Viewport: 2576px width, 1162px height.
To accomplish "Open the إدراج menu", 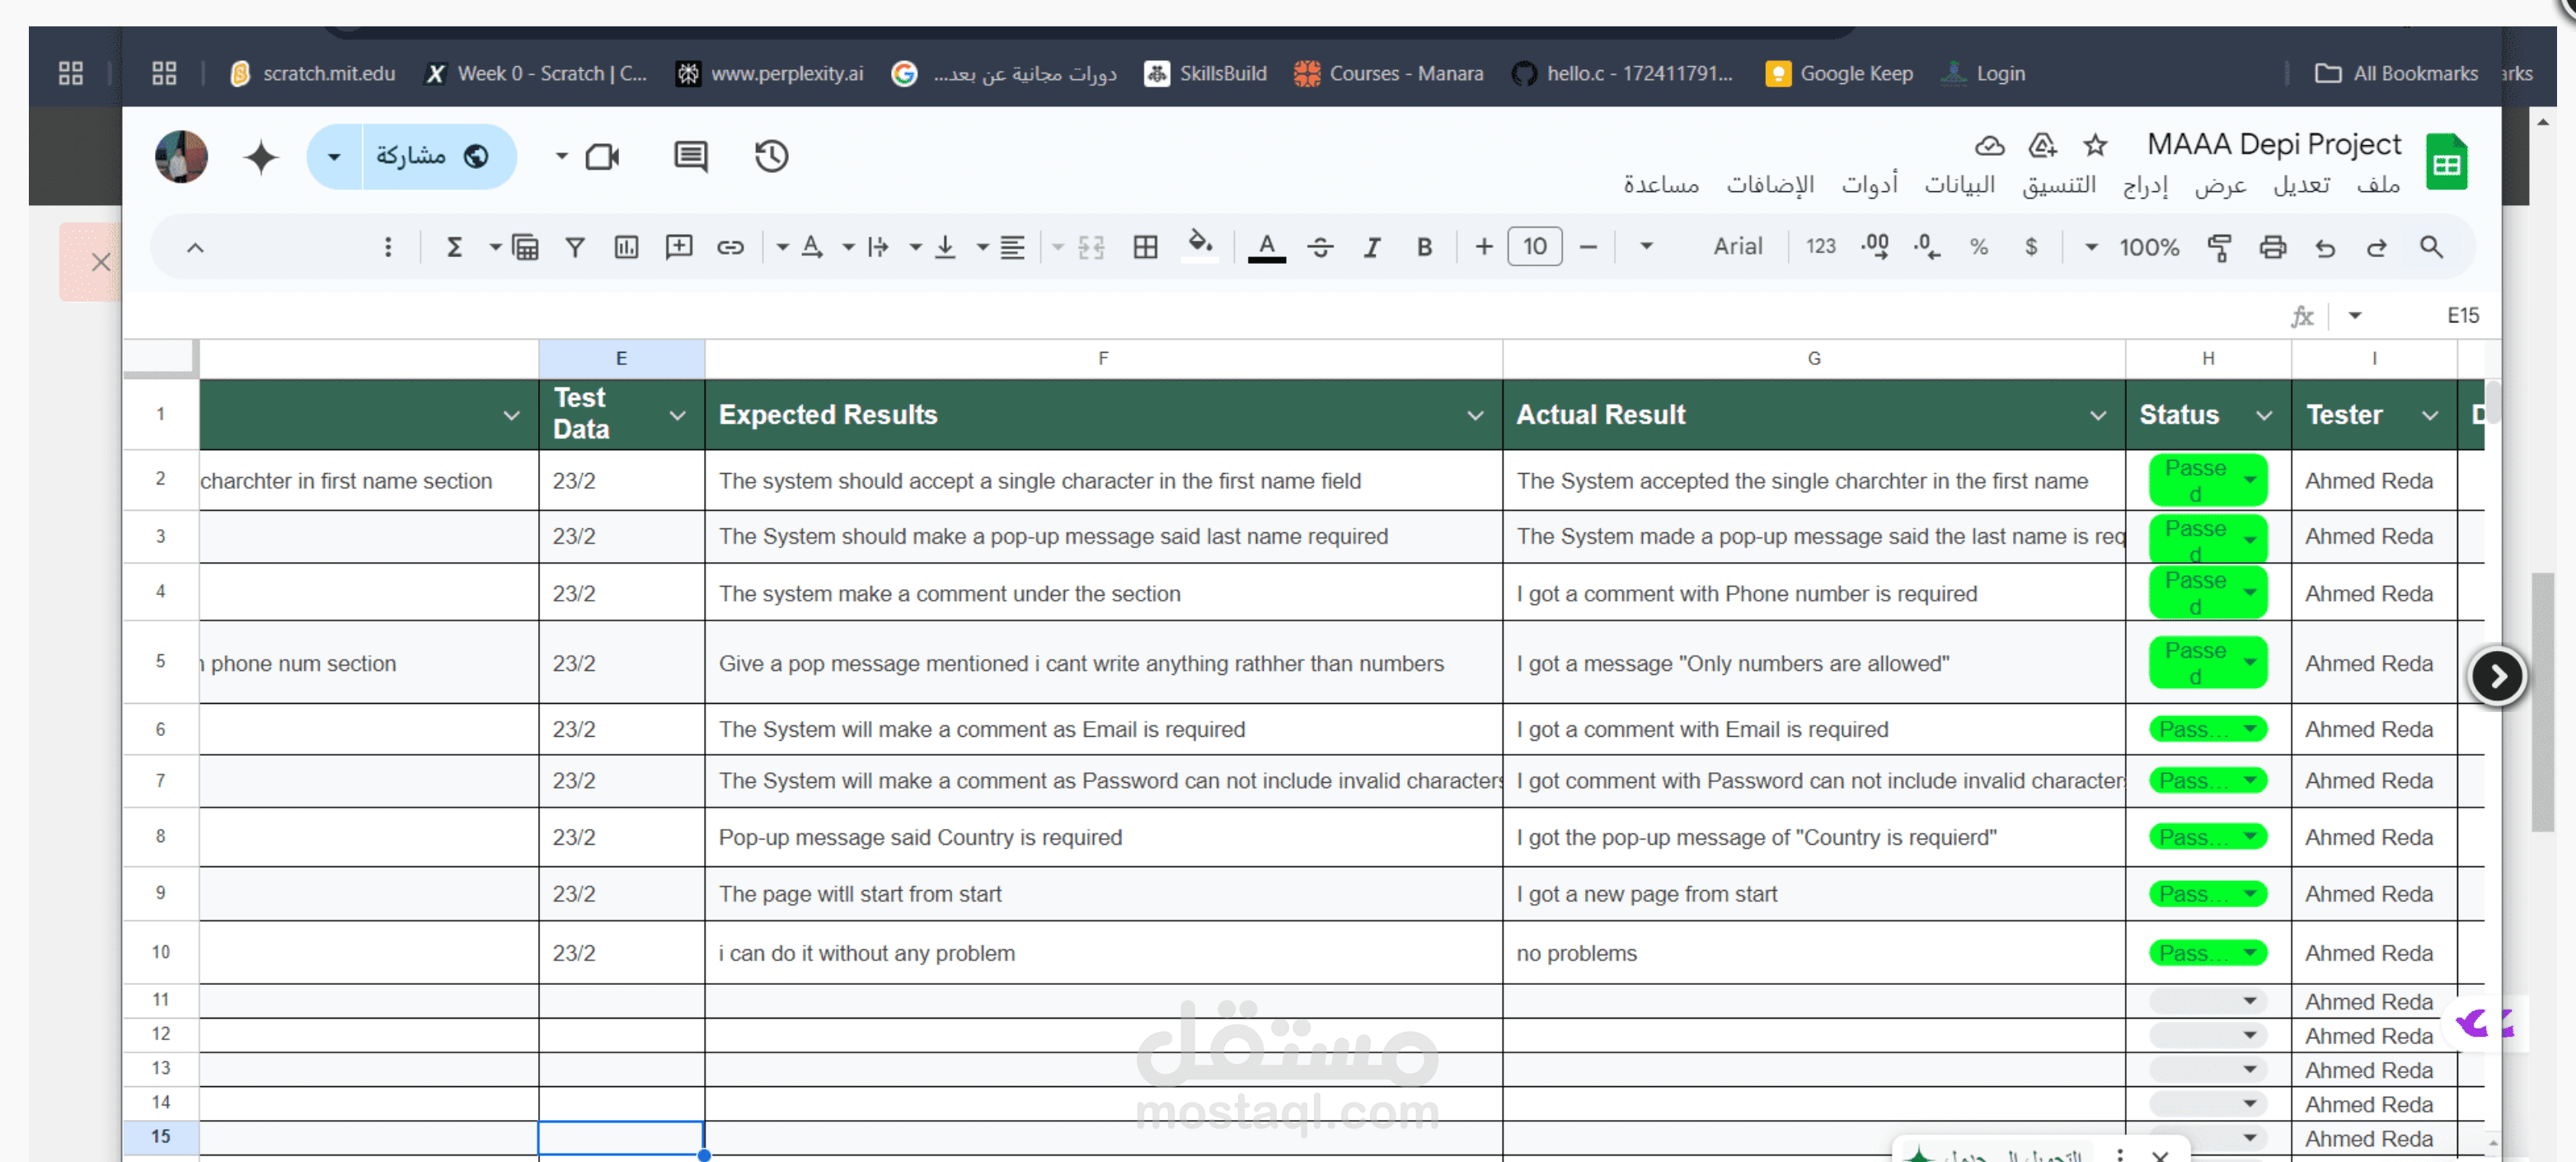I will 2145,185.
